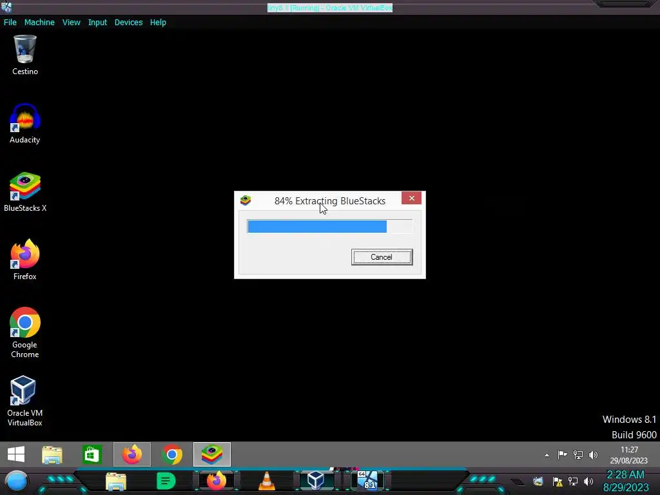Open the Help menu in VirtualBox
The width and height of the screenshot is (660, 495).
(158, 23)
